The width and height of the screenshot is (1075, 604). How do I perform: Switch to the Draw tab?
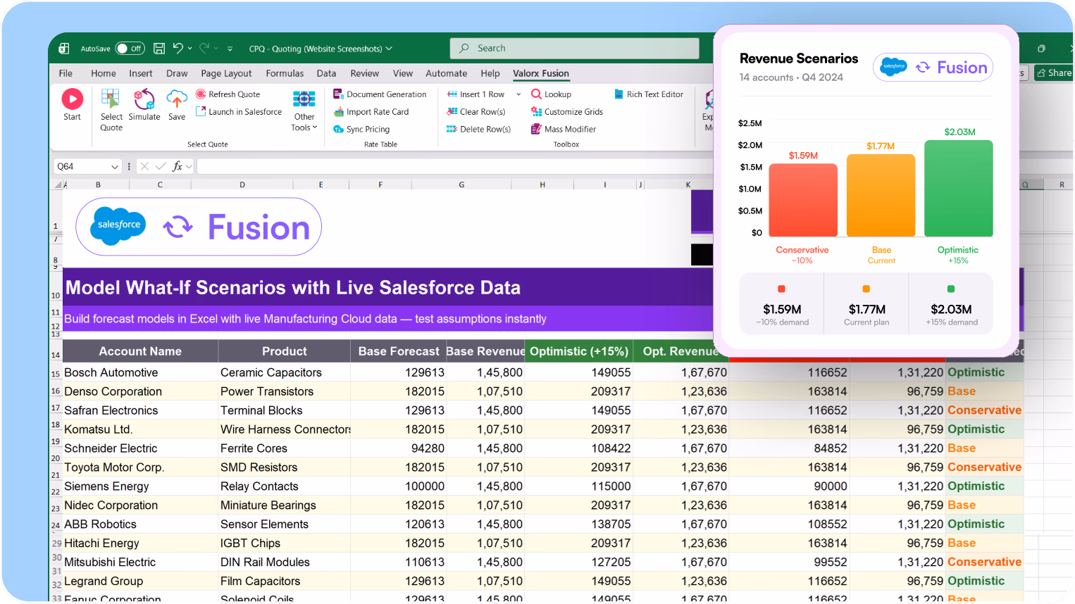177,73
